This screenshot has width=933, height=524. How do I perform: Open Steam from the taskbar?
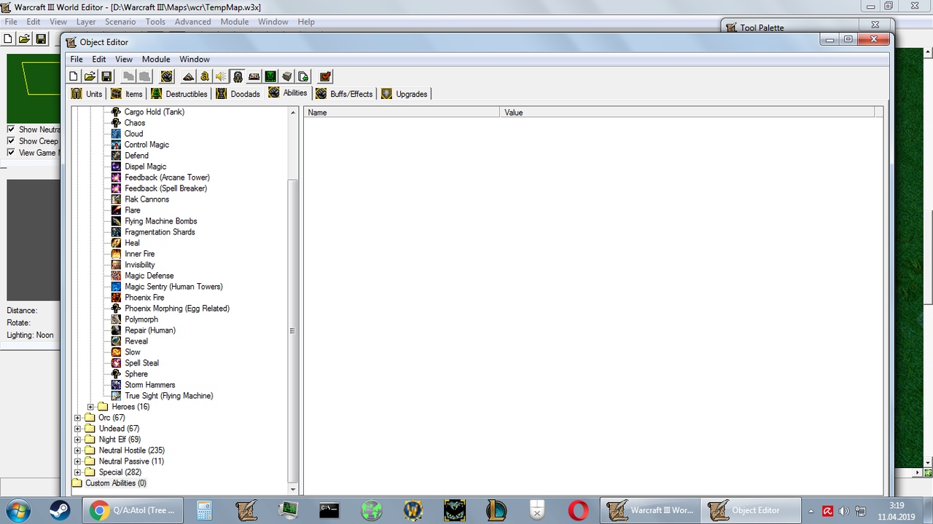(x=60, y=510)
